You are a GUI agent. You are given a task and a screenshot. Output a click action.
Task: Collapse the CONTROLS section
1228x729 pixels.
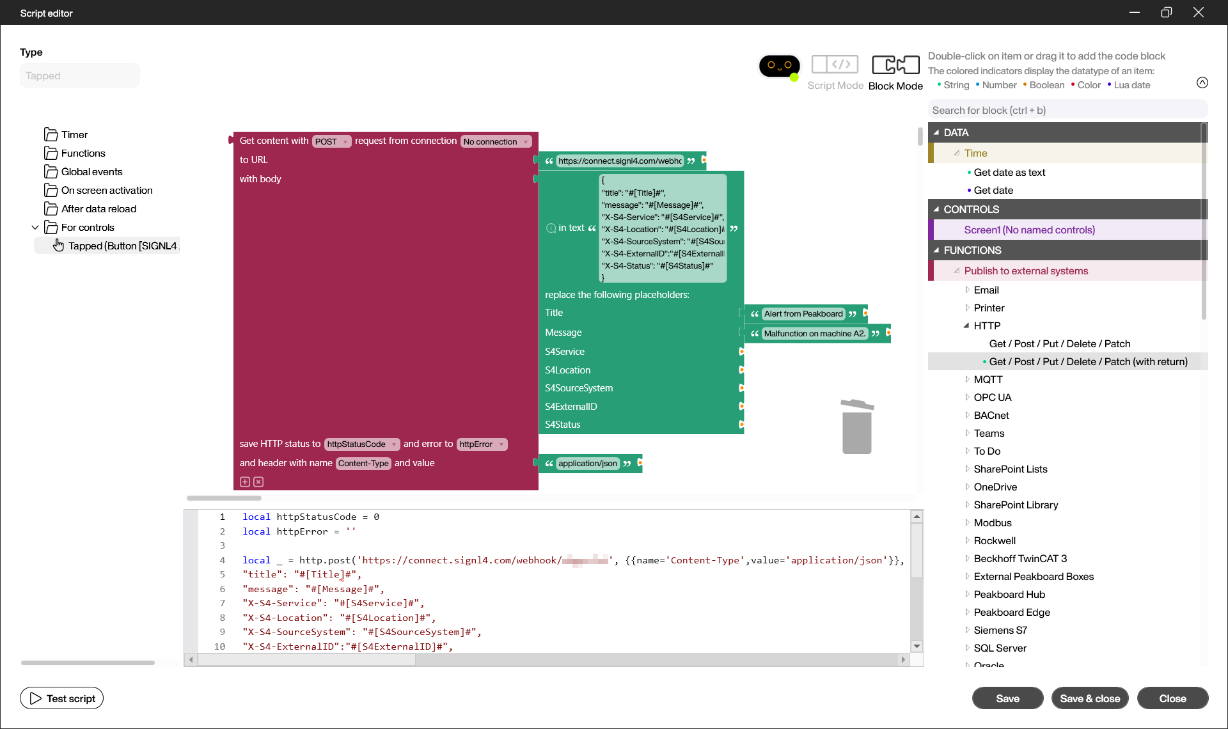coord(938,209)
